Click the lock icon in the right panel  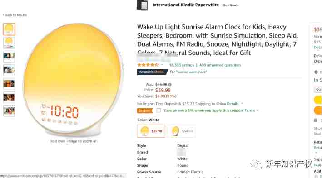316,120
